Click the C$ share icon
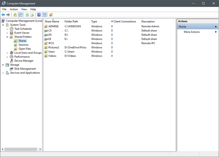The height and width of the screenshot is (157, 219). click(46, 31)
